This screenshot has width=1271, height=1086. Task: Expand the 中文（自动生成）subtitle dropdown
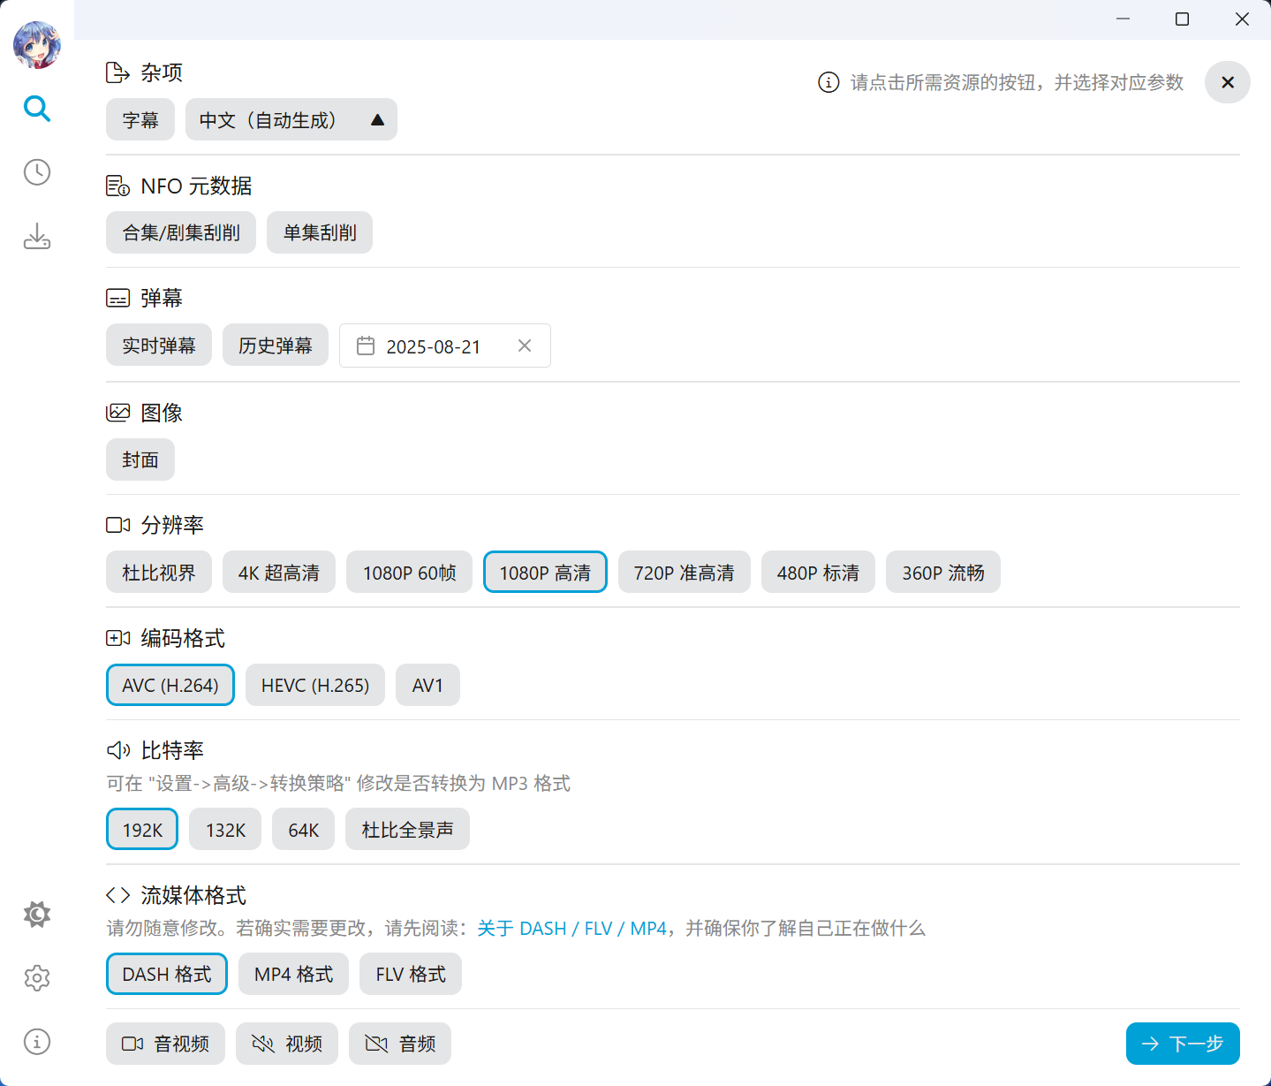point(291,119)
